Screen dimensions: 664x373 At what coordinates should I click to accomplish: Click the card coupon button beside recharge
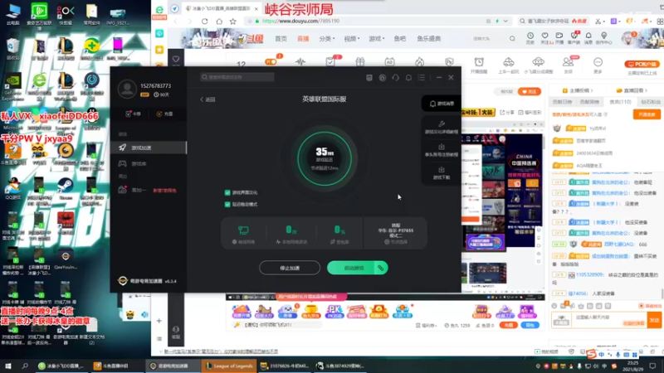pos(133,114)
